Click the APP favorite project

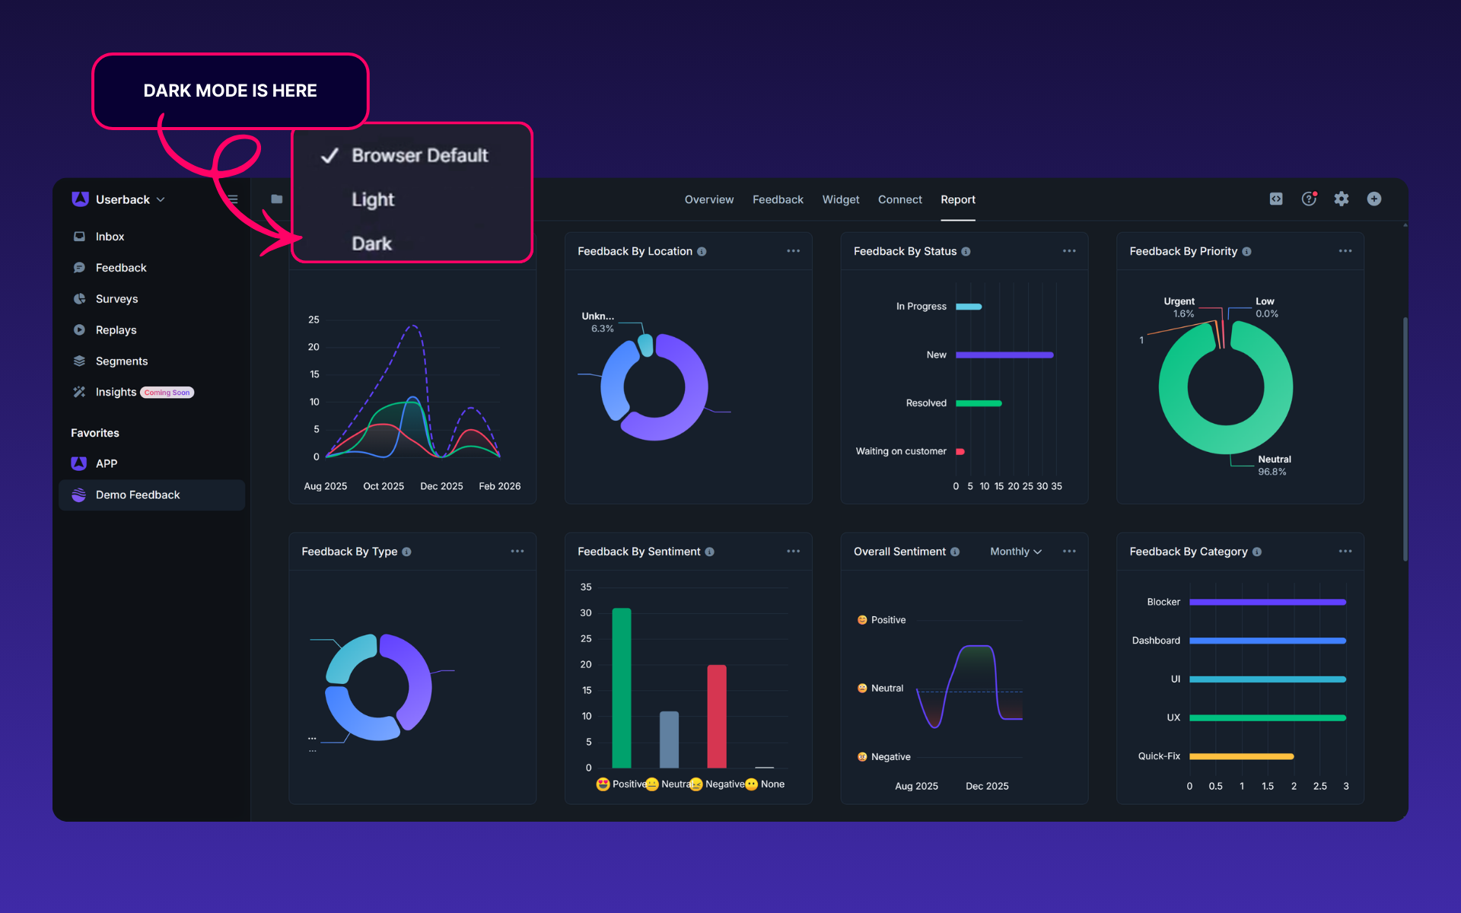pos(106,463)
